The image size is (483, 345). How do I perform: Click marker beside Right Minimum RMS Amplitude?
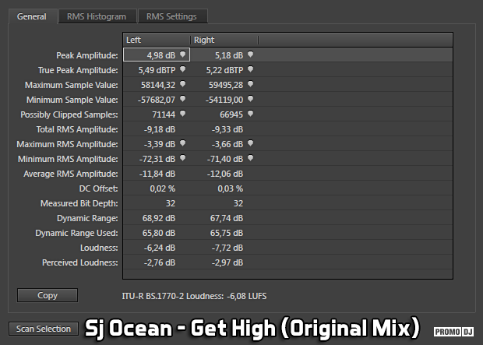point(250,158)
